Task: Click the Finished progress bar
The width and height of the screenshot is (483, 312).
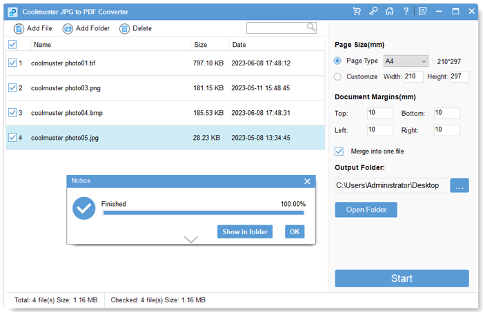Action: click(203, 213)
